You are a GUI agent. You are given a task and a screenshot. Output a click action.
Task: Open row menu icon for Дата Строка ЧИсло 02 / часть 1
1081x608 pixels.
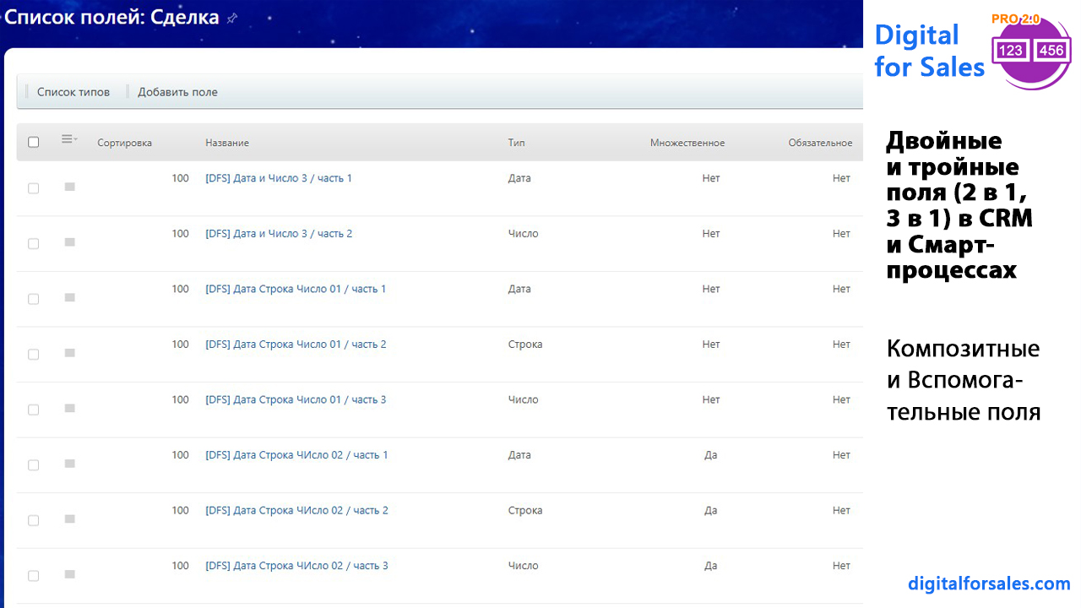tap(70, 464)
